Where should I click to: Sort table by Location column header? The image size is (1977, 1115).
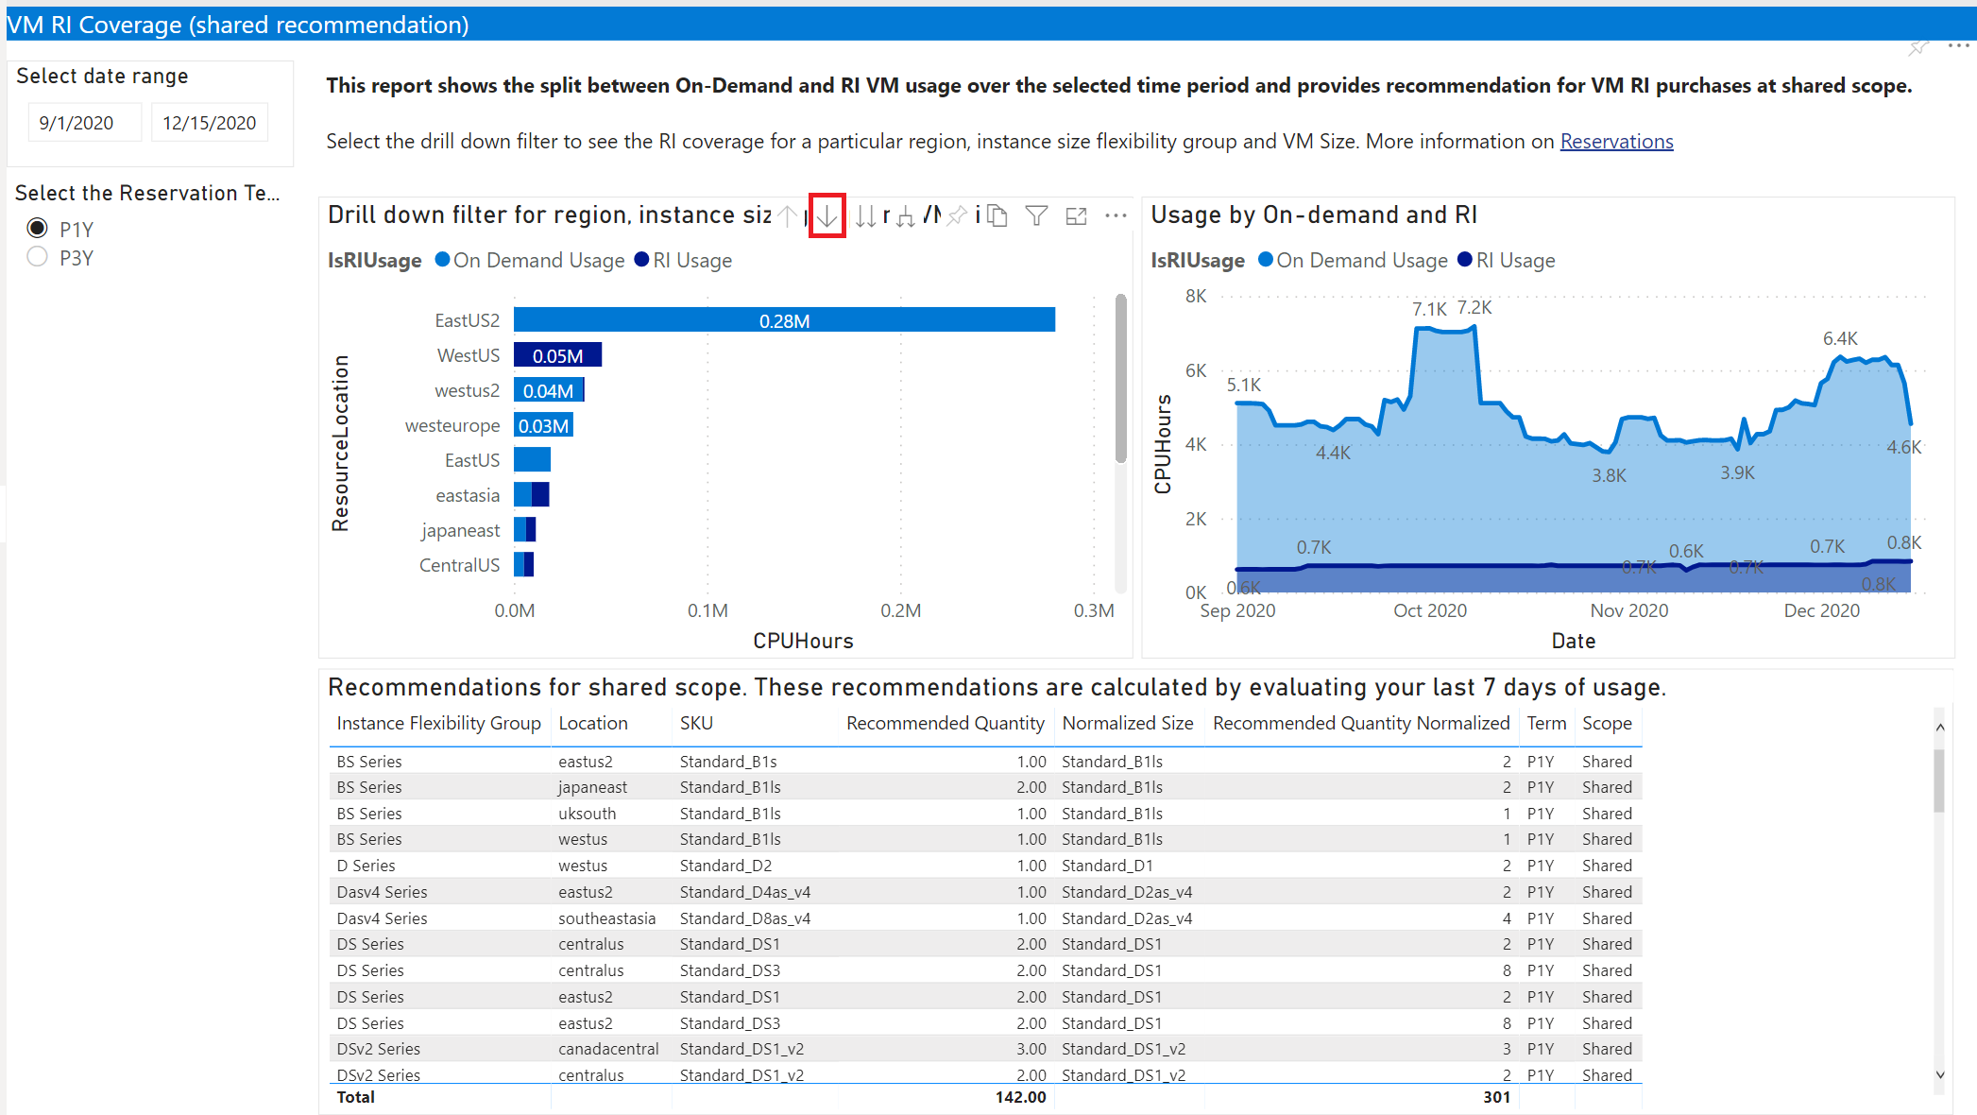tap(592, 723)
